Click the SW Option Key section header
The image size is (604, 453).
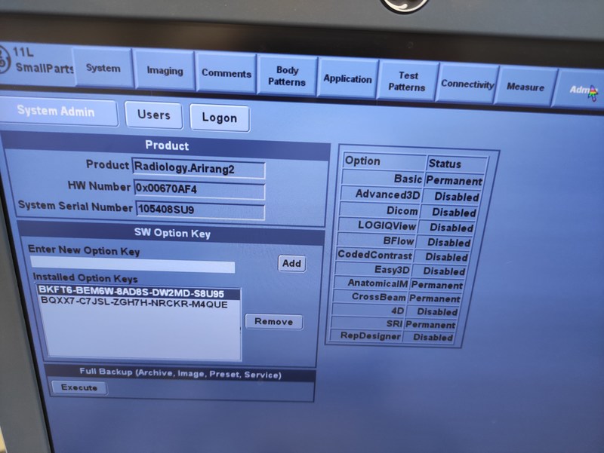click(x=172, y=233)
